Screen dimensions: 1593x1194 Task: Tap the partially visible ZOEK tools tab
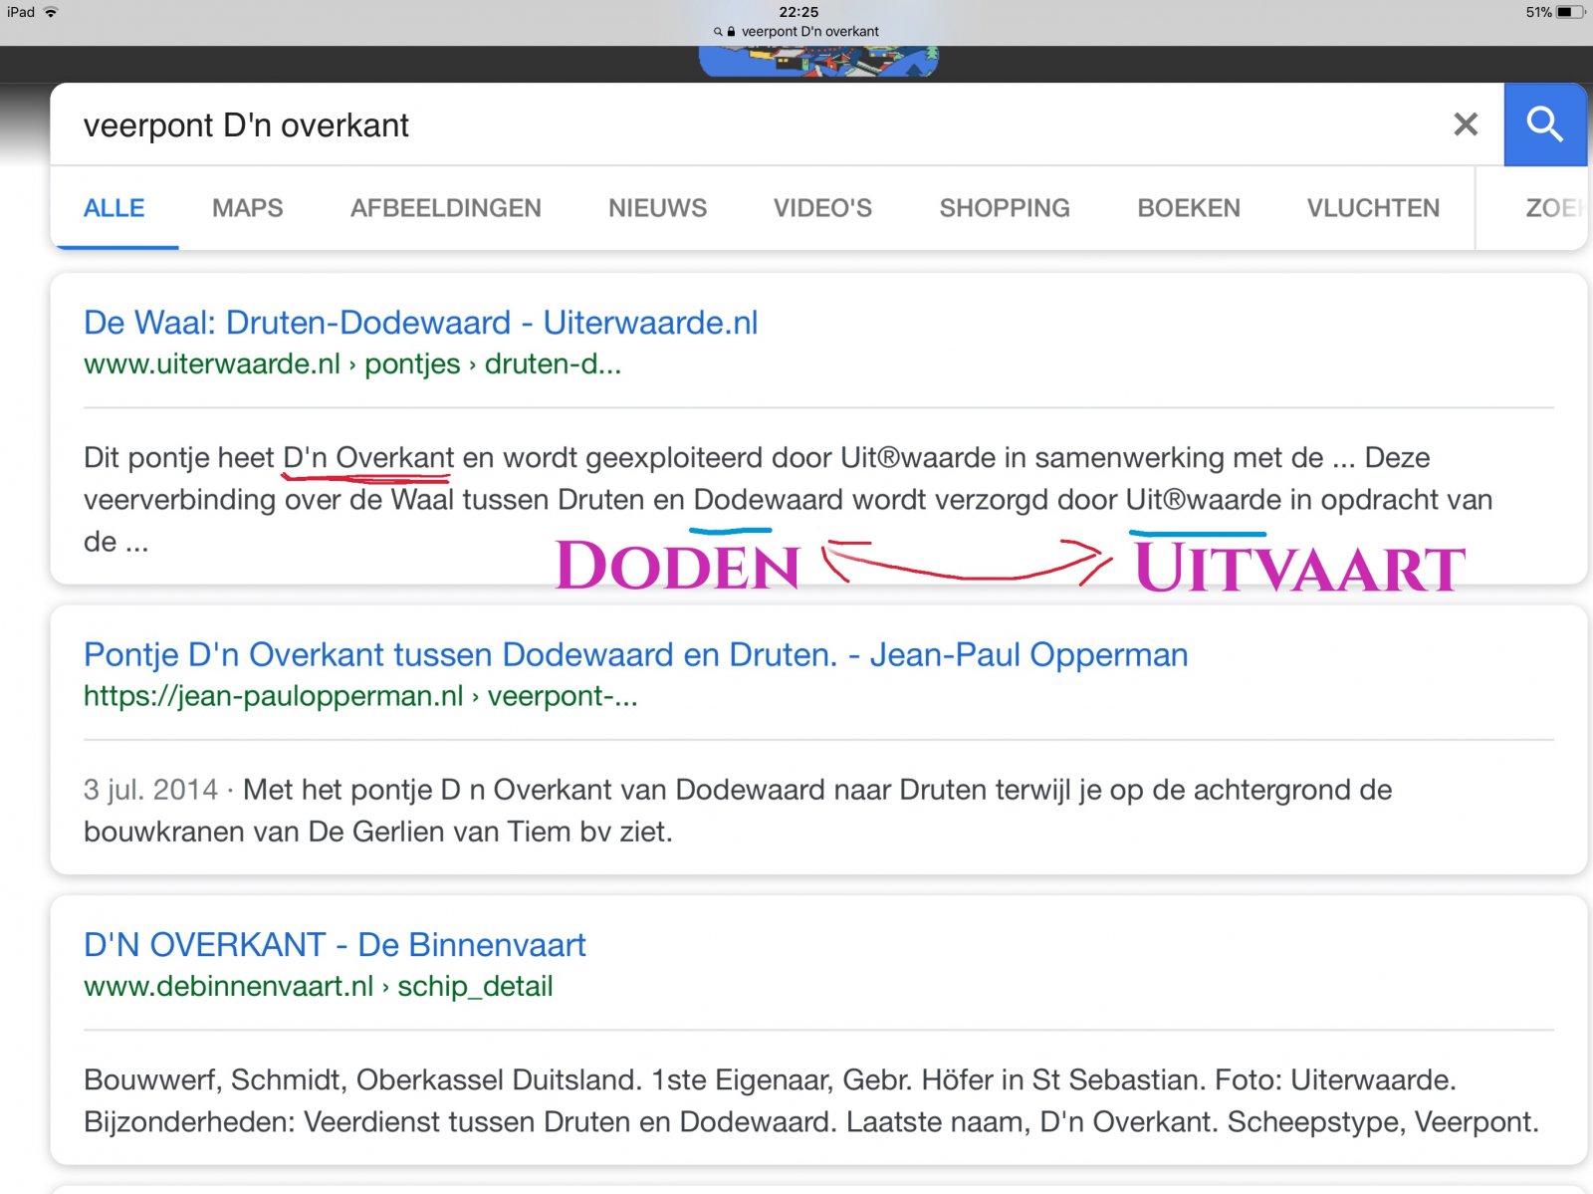[1554, 208]
